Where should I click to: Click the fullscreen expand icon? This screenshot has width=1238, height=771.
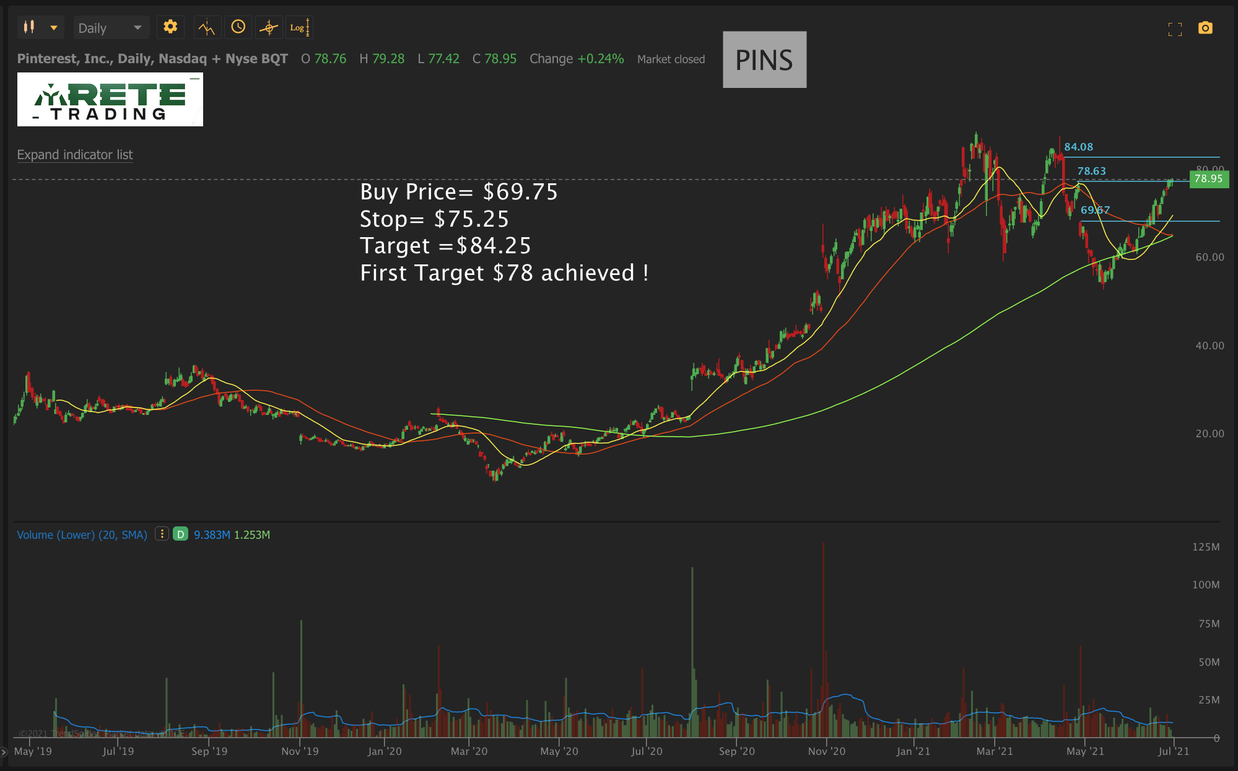coord(1175,28)
